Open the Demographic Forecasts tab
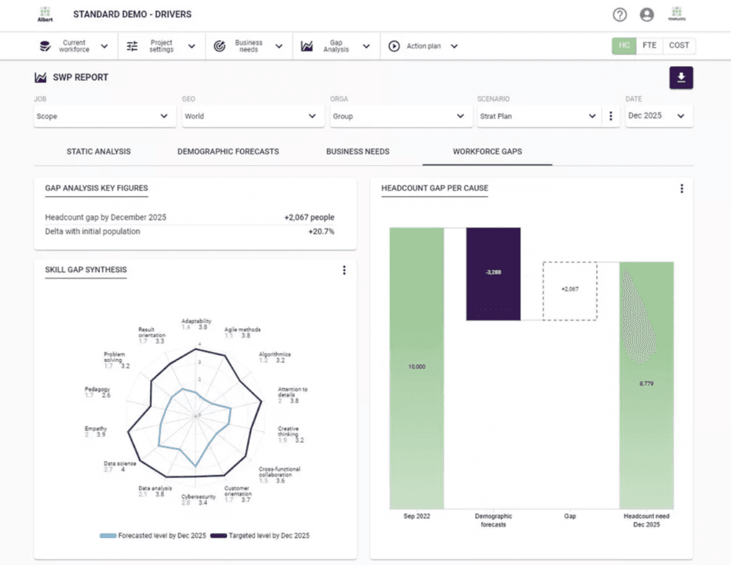This screenshot has width=731, height=565. [228, 151]
